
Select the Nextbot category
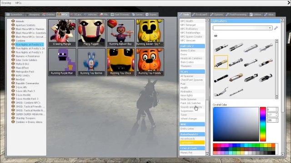pyautogui.click(x=20, y=80)
